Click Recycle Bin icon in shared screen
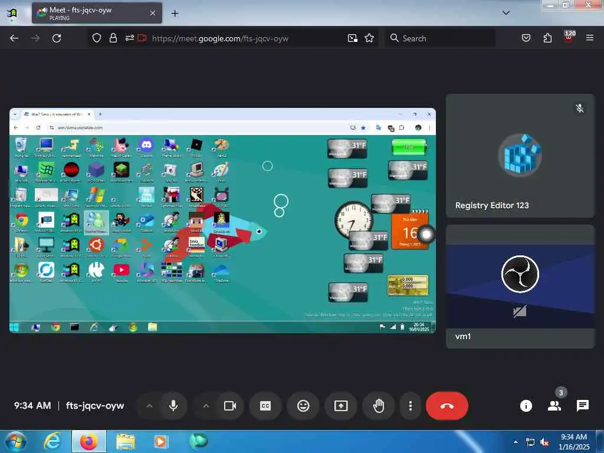 point(21,147)
